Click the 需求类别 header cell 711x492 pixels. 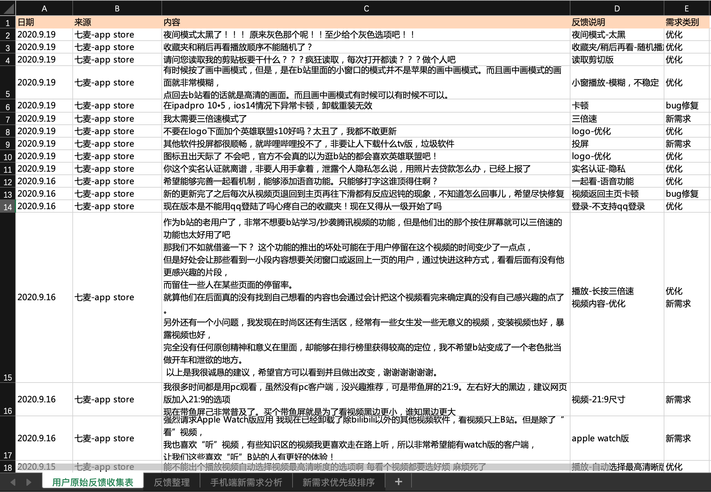coord(687,22)
